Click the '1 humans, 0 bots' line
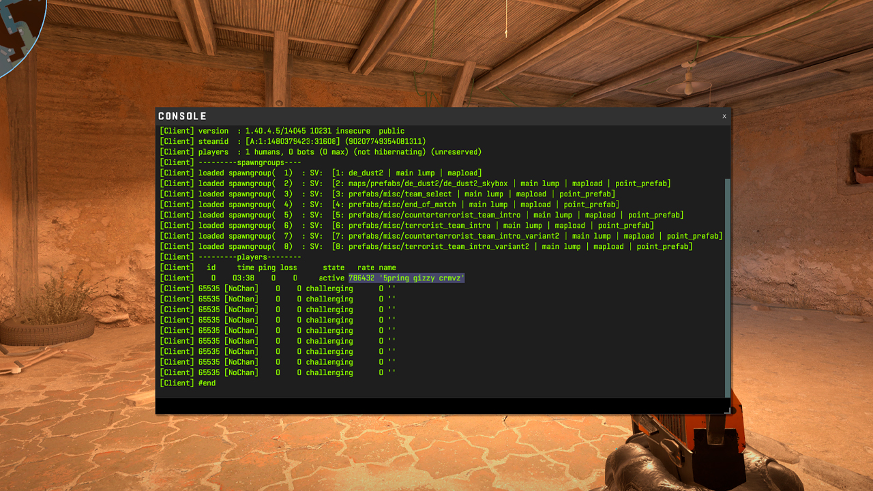 point(321,152)
